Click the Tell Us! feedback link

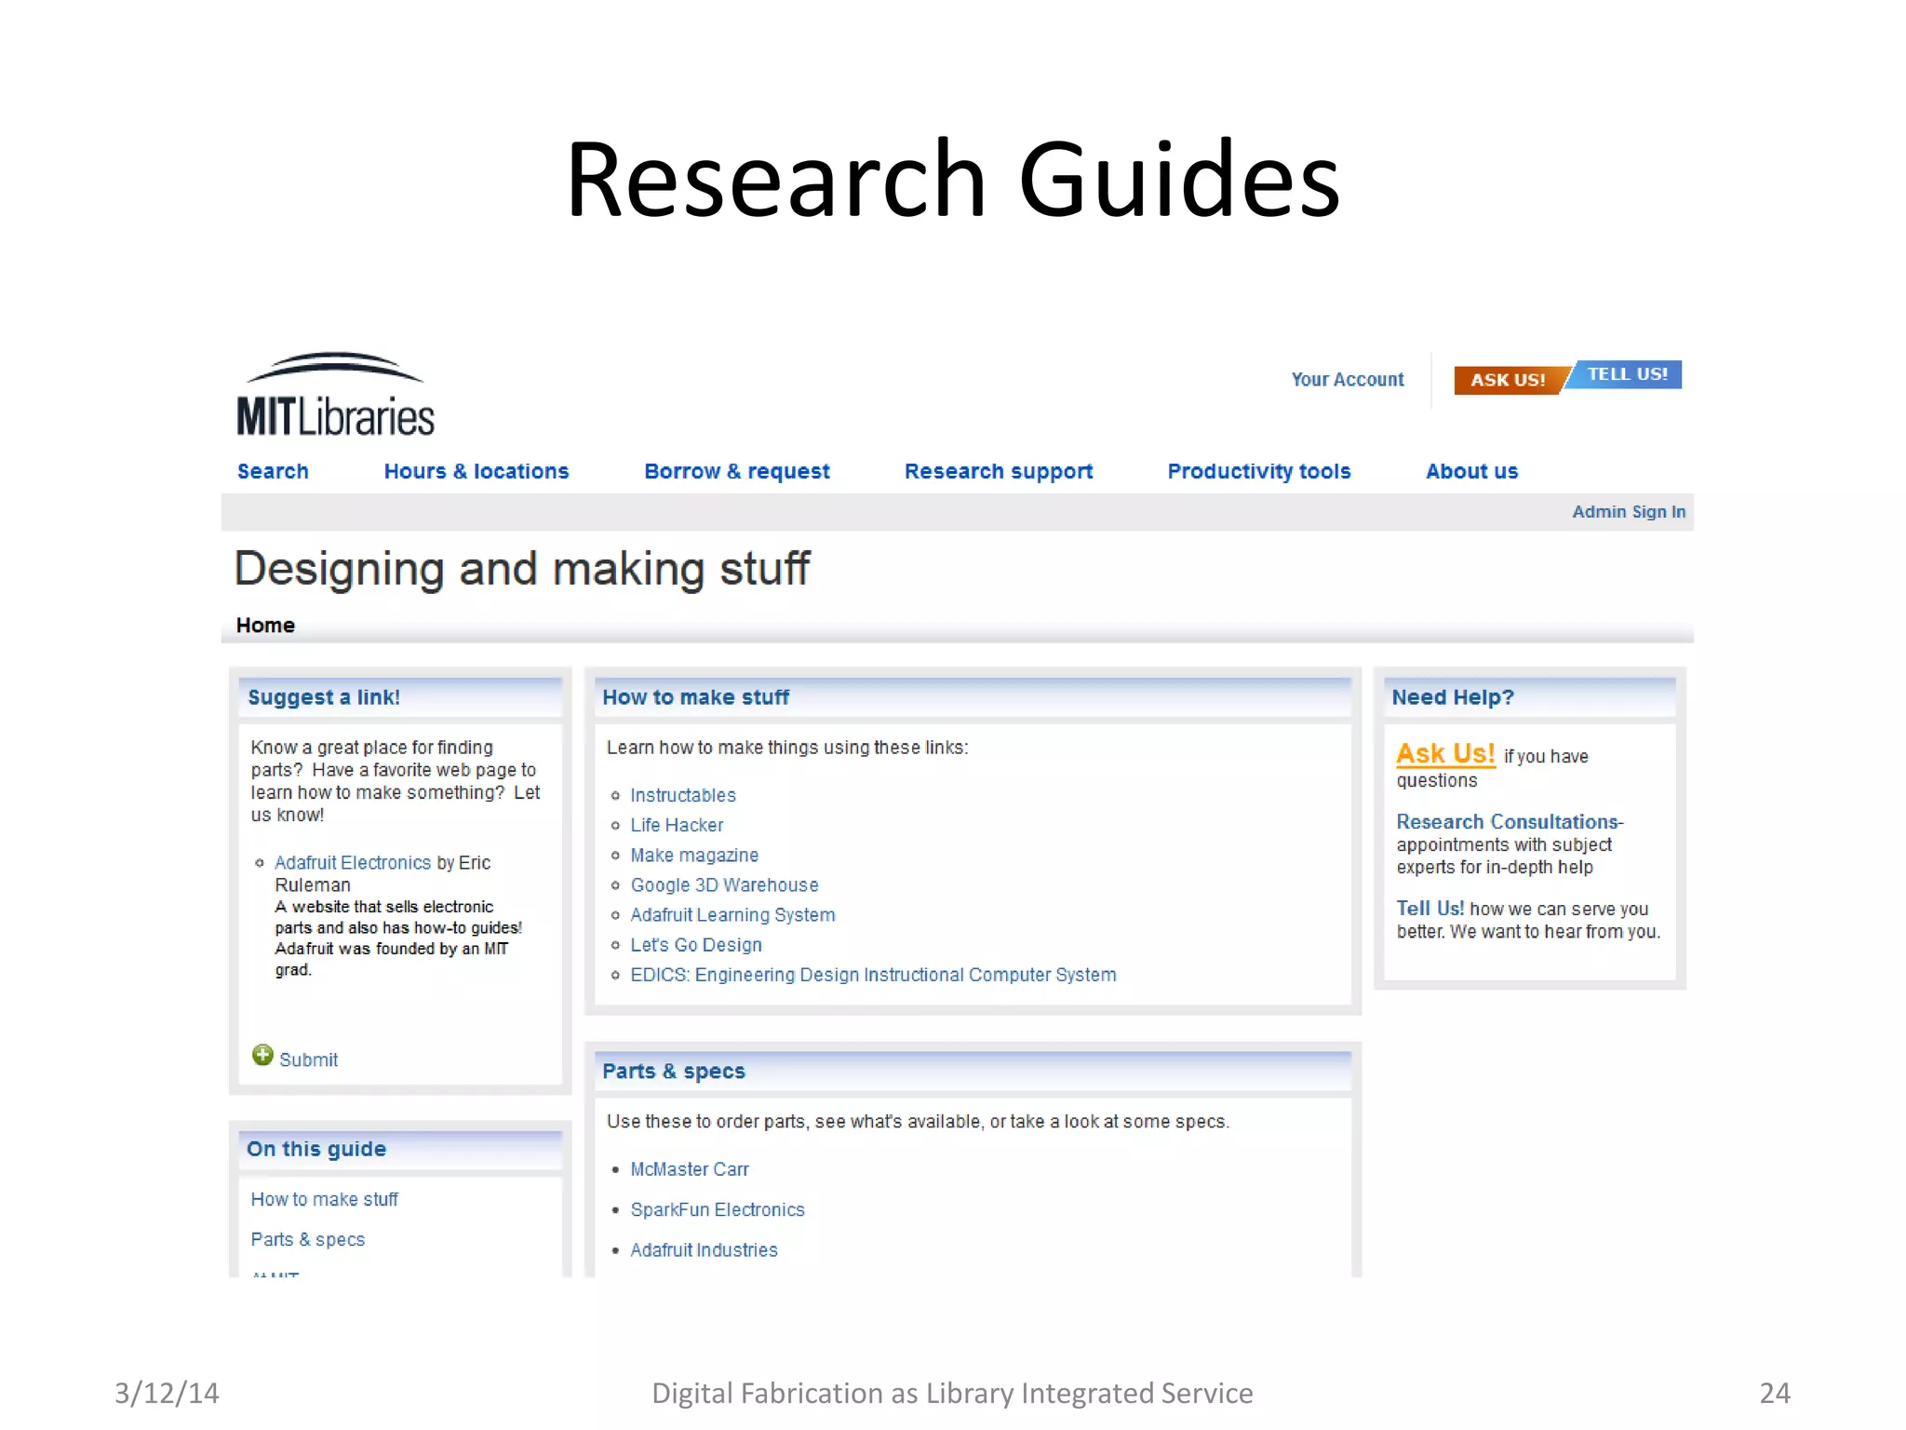tap(1430, 909)
